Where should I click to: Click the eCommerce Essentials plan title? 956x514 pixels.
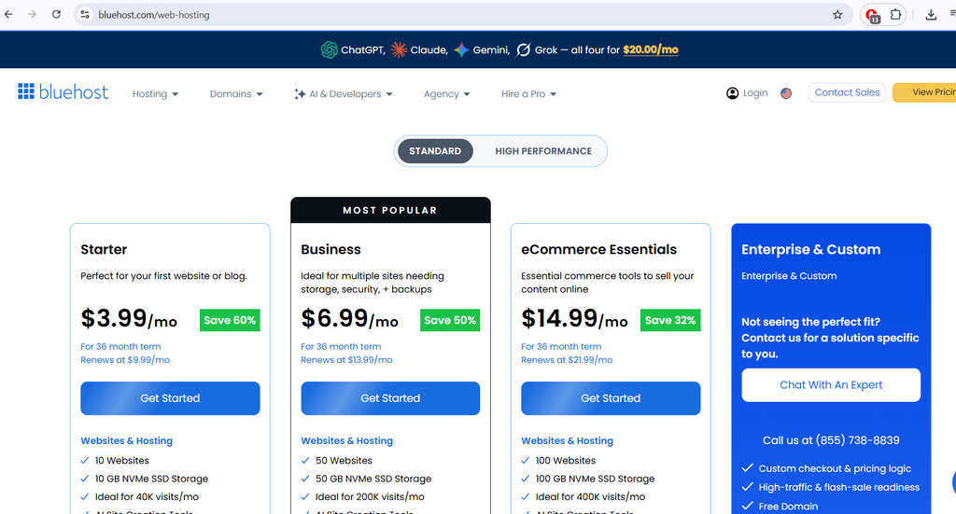598,249
